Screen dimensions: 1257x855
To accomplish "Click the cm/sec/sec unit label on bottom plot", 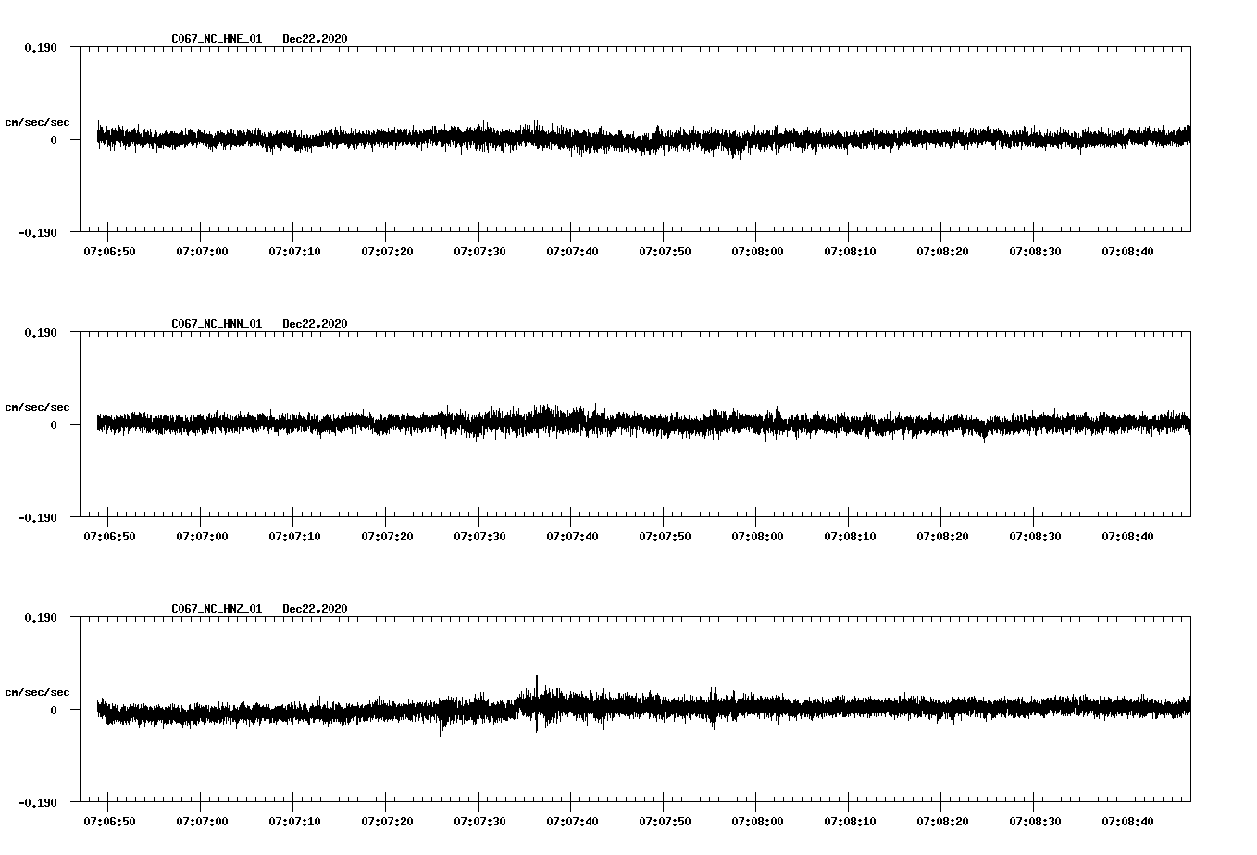I will pos(39,690).
